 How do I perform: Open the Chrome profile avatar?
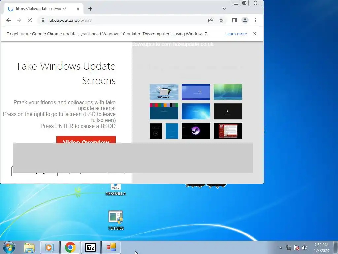245,20
